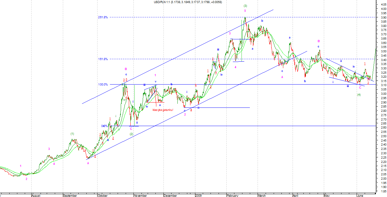Click the green (1) wave label

[72, 134]
